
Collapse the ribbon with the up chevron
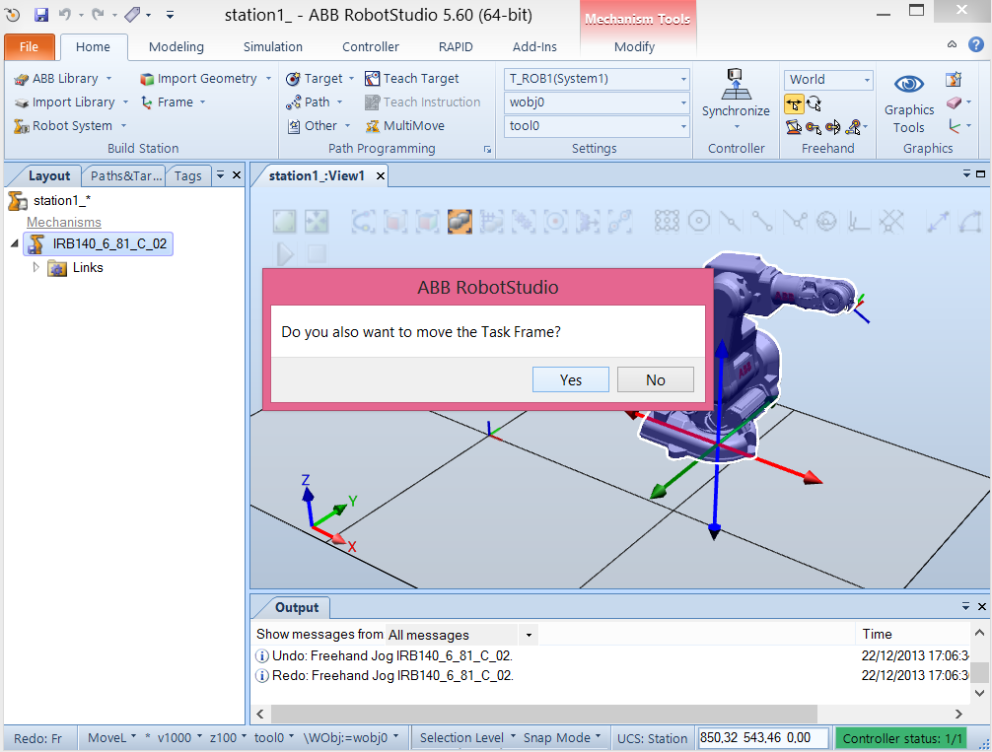tap(952, 44)
